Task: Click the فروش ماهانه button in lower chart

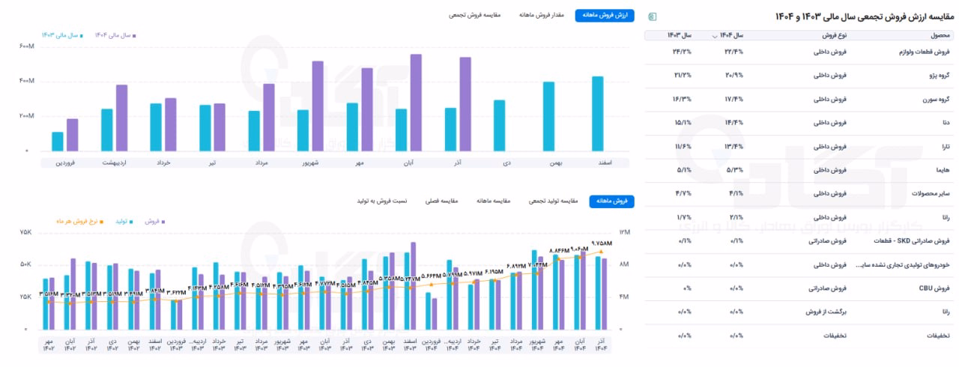Action: [612, 201]
